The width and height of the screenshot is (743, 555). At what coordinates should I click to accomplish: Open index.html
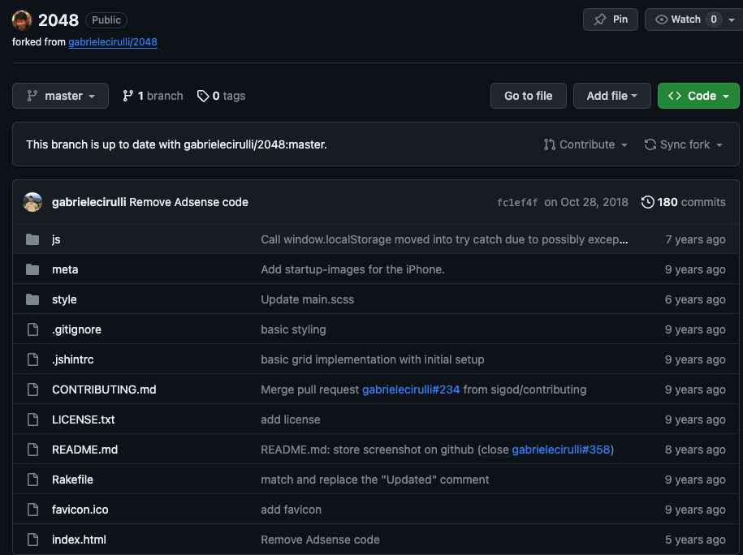click(79, 540)
